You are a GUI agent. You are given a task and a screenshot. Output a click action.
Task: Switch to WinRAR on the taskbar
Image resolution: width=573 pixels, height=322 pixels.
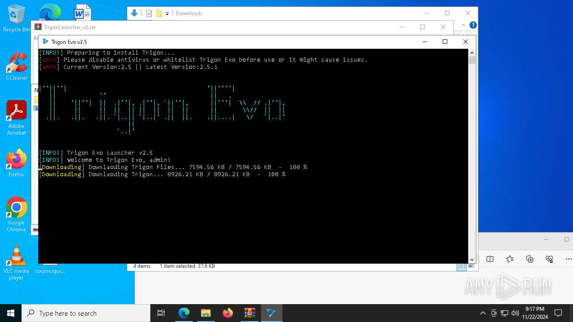[249, 313]
